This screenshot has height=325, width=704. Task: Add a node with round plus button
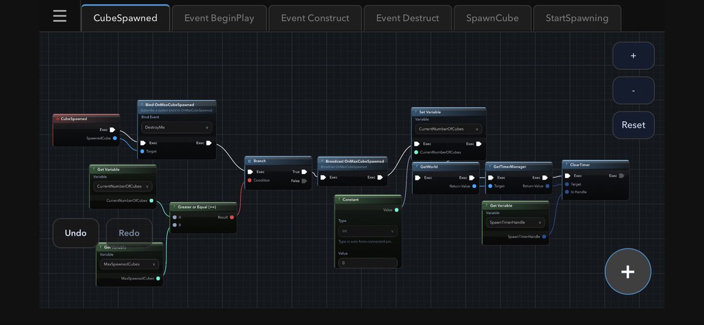click(628, 272)
